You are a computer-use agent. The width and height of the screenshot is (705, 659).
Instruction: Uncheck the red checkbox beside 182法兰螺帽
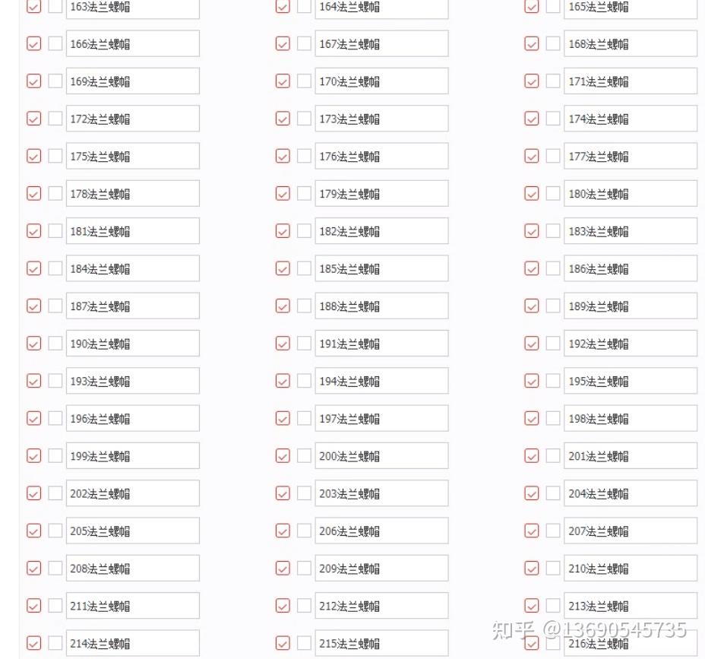[x=283, y=231]
